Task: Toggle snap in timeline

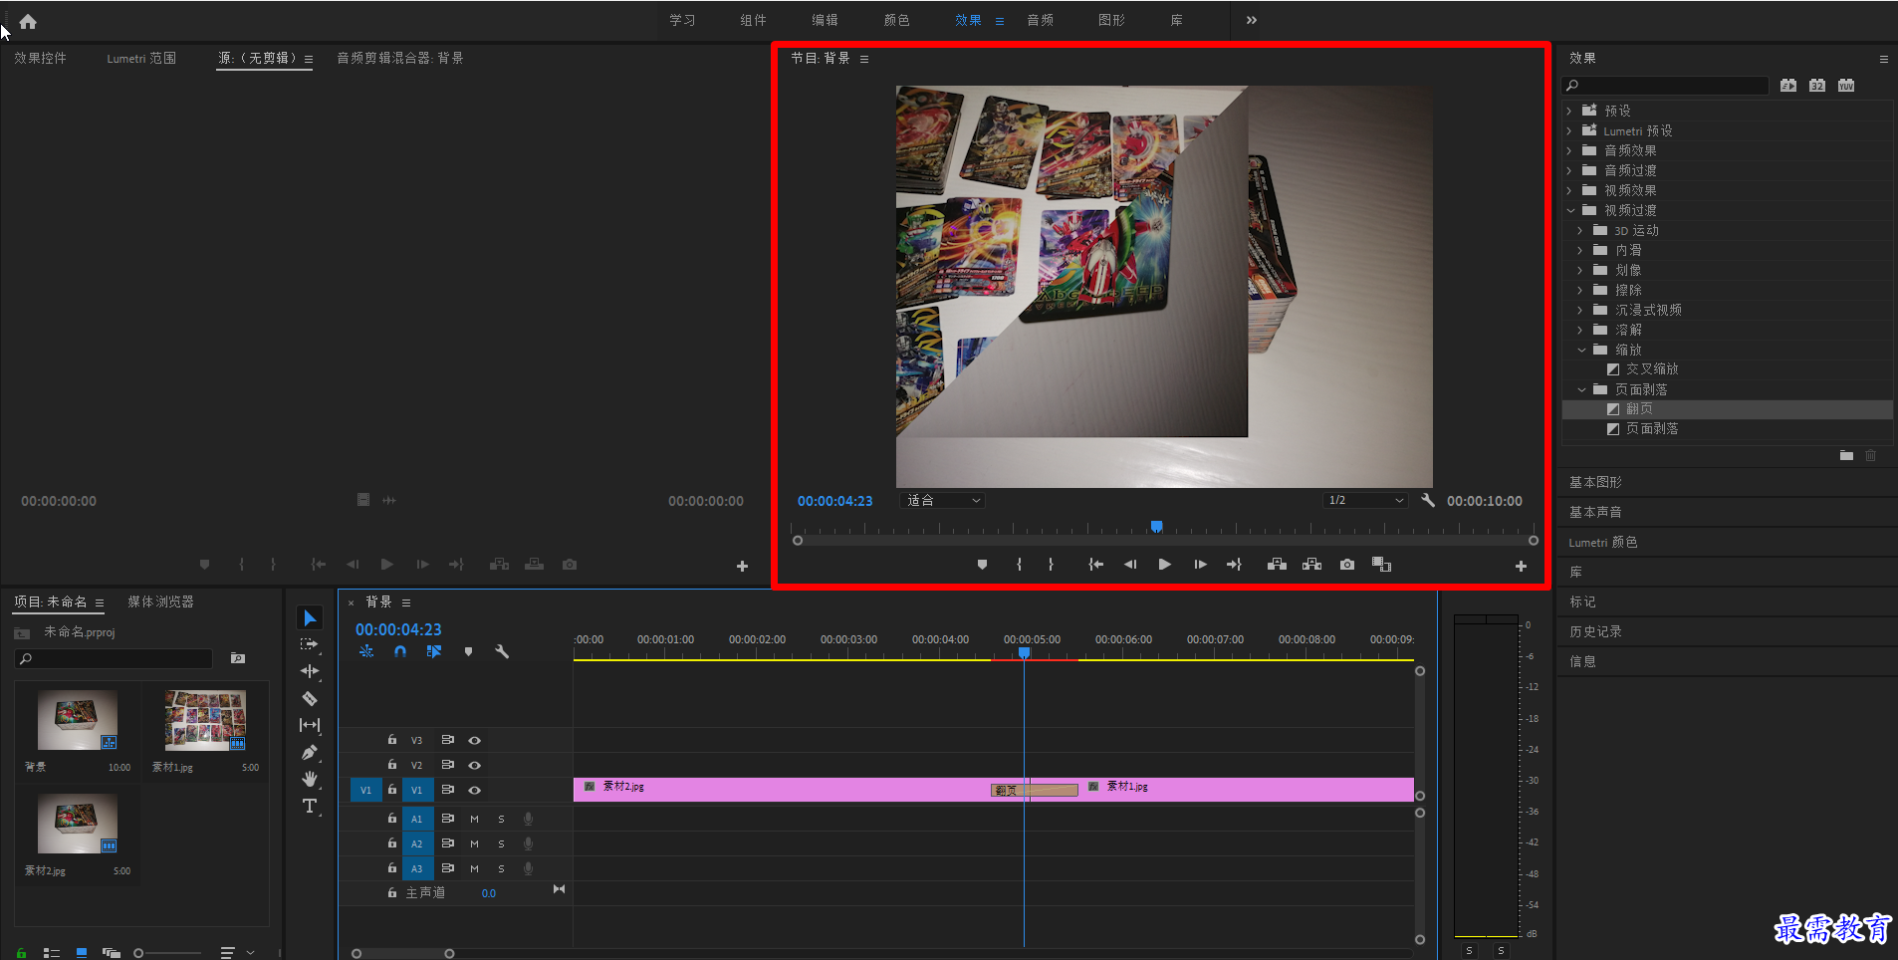Action: coord(399,651)
